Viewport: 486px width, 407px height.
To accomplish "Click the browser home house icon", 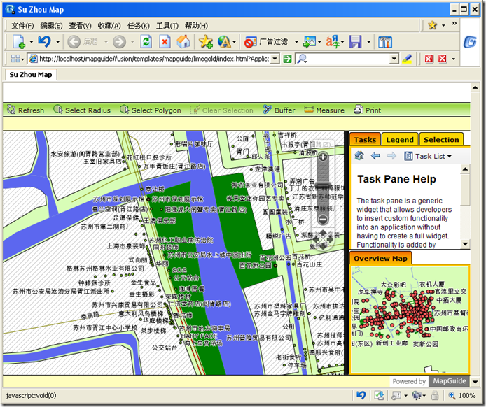I will pos(183,42).
